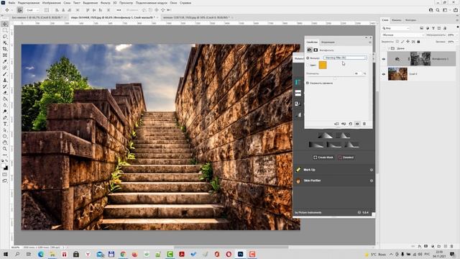Toggle show transform controls in options bar
This screenshot has height=259, width=460.
[47, 10]
